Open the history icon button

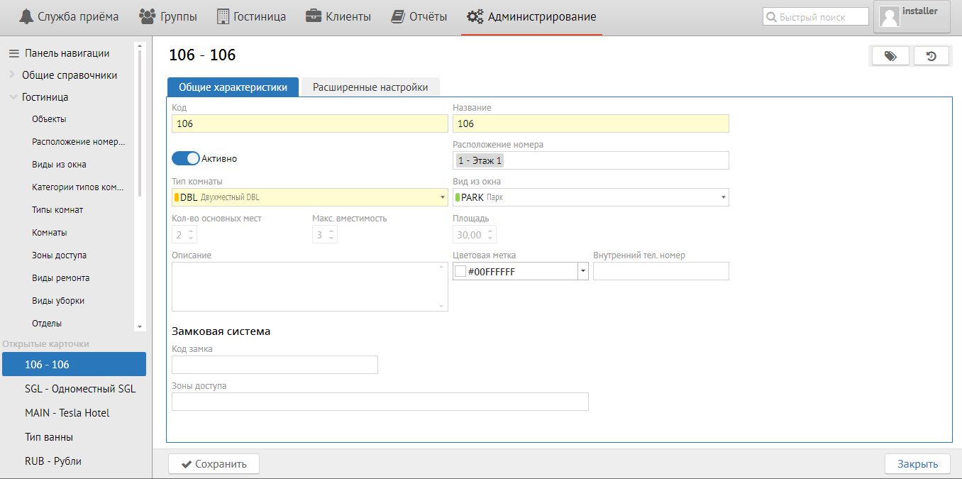coord(931,56)
